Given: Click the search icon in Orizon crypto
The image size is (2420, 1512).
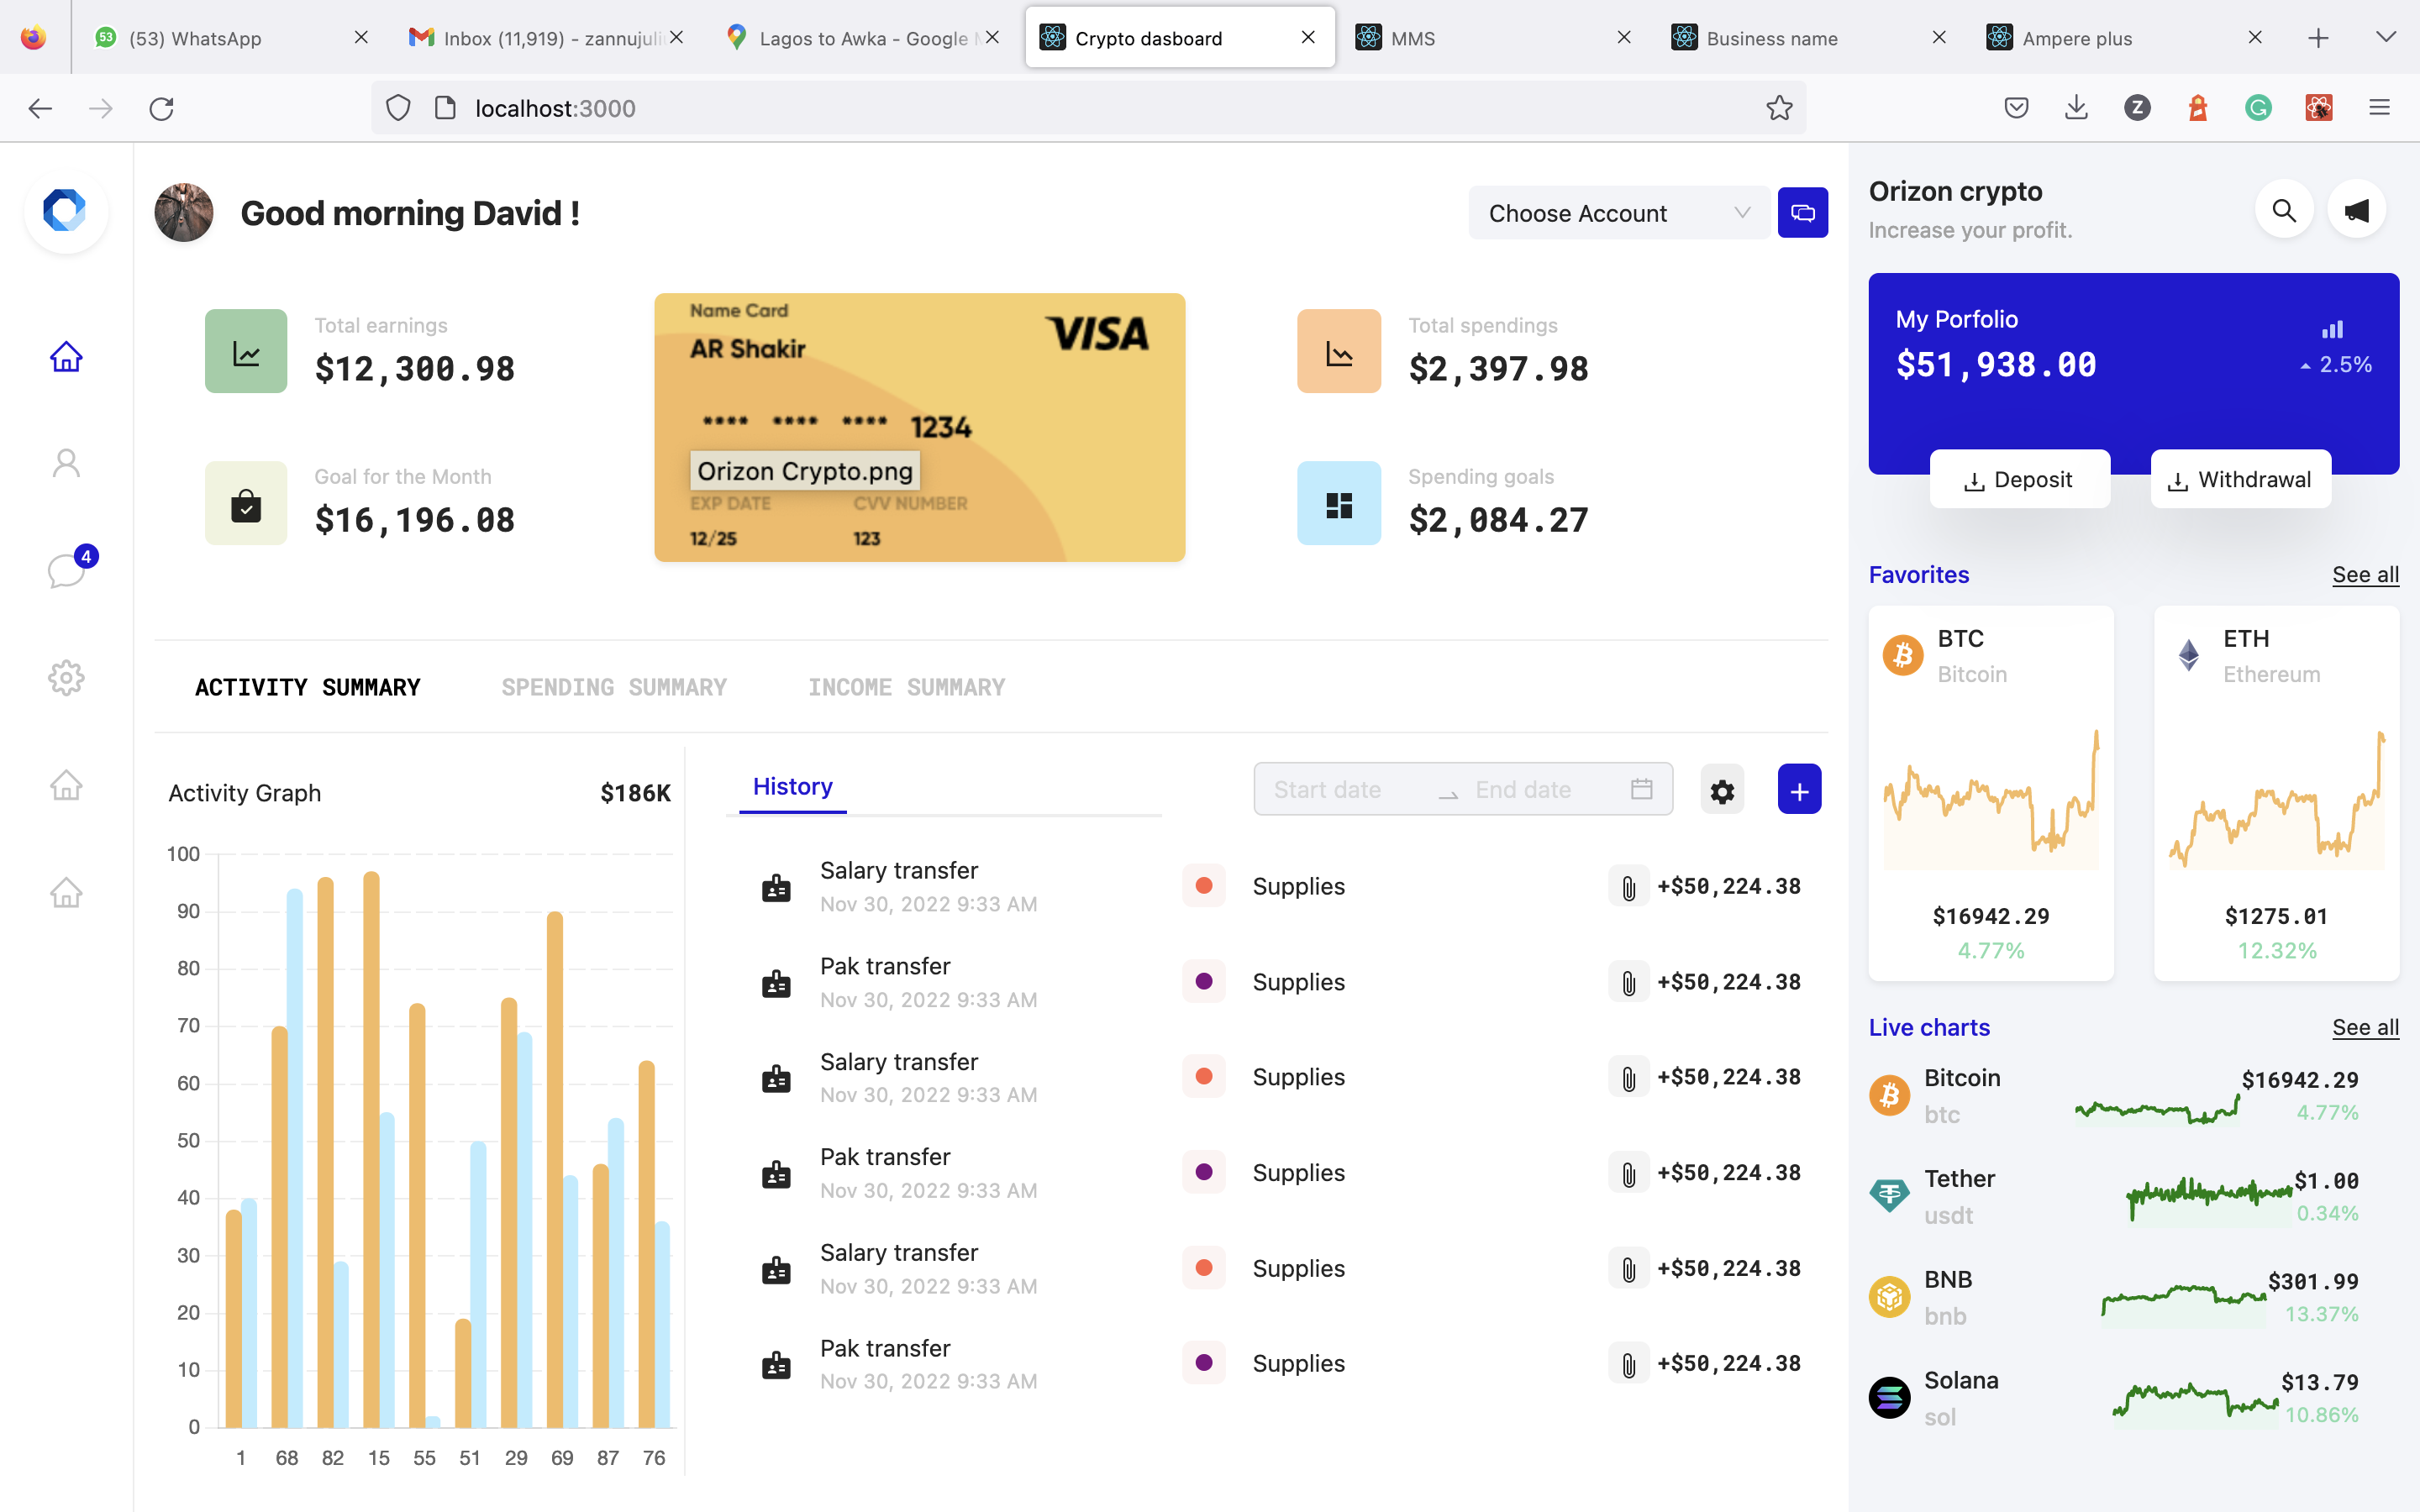Looking at the screenshot, I should pos(2283,211).
